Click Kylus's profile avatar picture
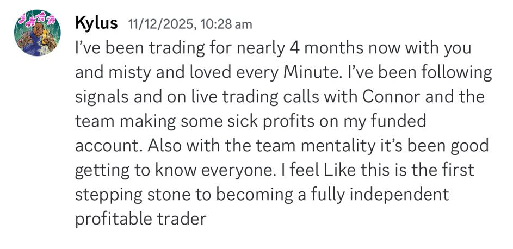Image resolution: width=513 pixels, height=249 pixels. click(37, 33)
